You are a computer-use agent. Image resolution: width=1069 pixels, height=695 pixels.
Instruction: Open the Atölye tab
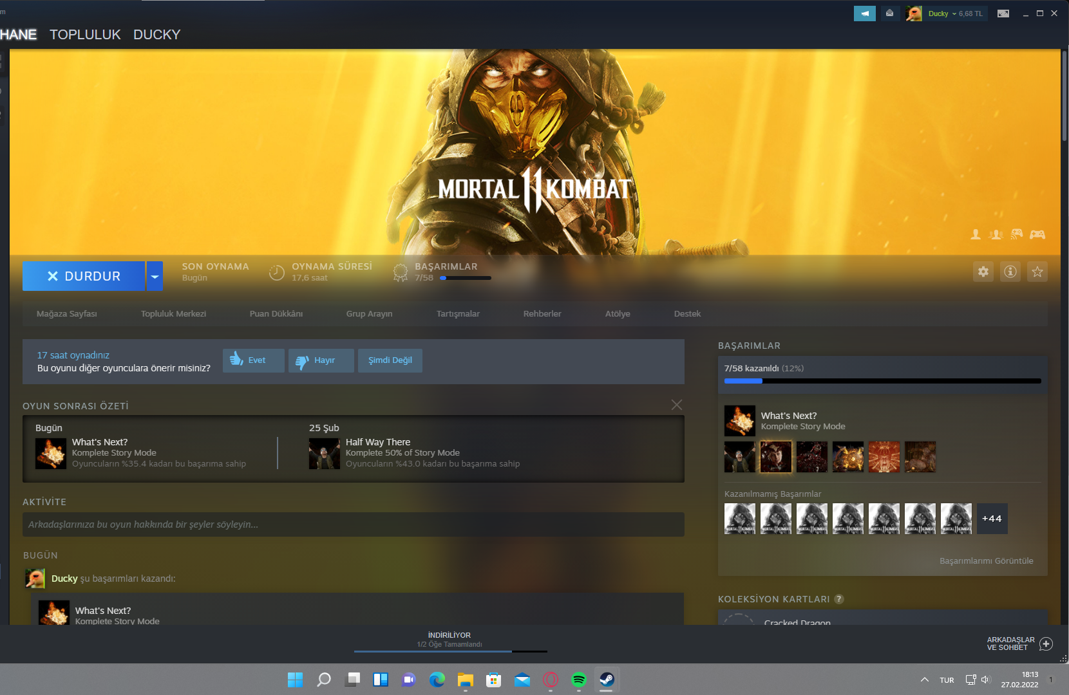[x=618, y=314]
